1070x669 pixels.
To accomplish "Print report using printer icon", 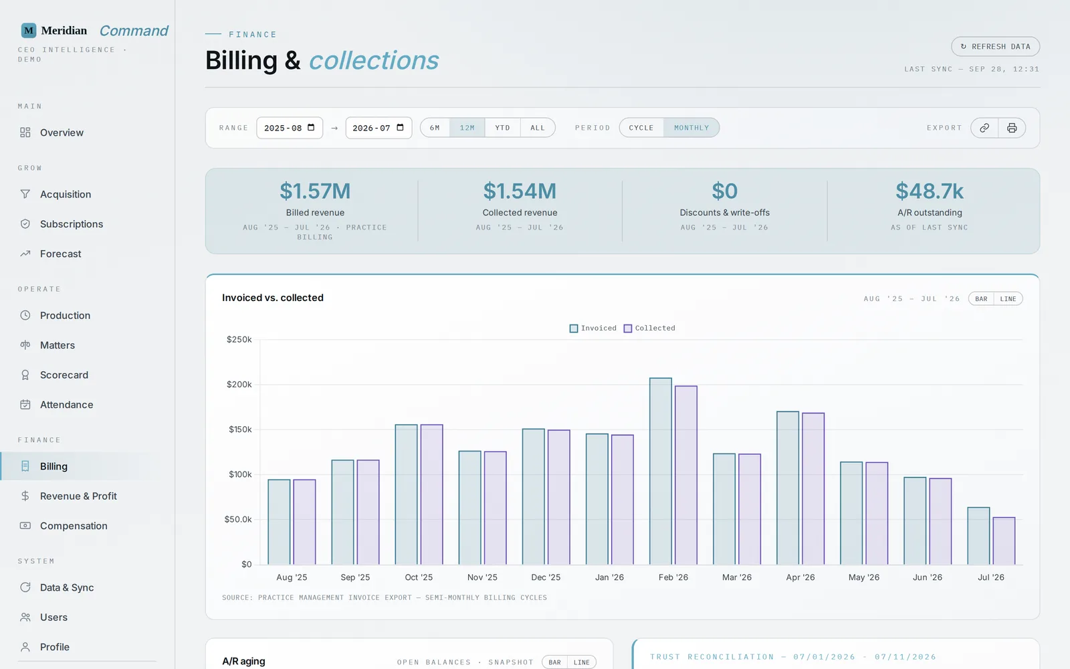I will click(x=1012, y=128).
